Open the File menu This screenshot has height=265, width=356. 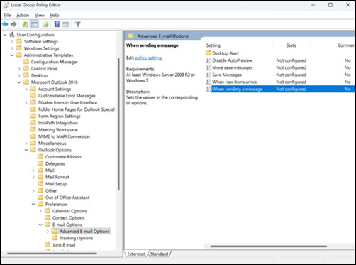7,16
